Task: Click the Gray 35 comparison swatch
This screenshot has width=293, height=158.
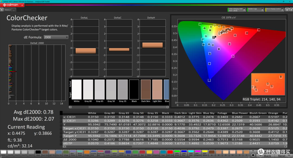Action: click(123, 90)
